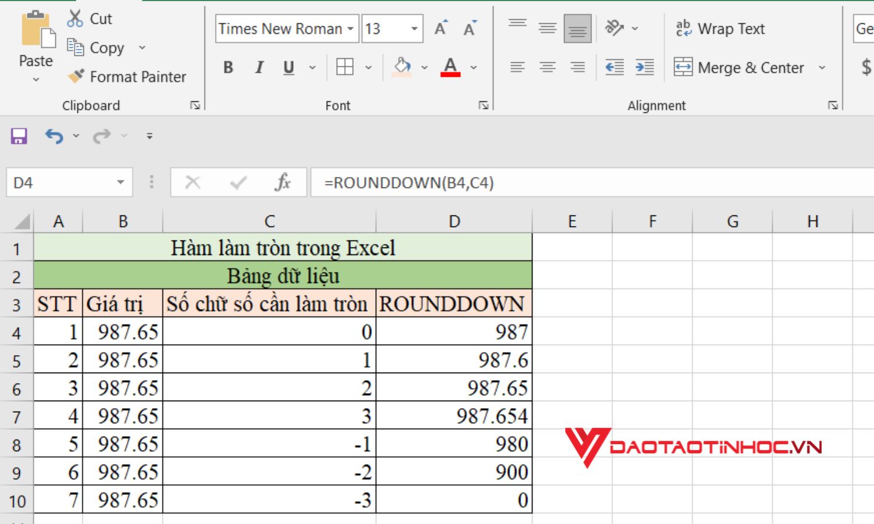Undo the last action
The height and width of the screenshot is (524, 874).
click(x=54, y=136)
